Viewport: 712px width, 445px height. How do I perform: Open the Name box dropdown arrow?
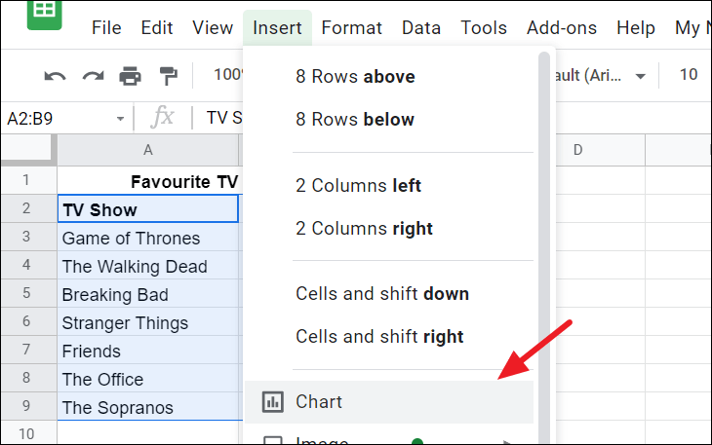[120, 118]
